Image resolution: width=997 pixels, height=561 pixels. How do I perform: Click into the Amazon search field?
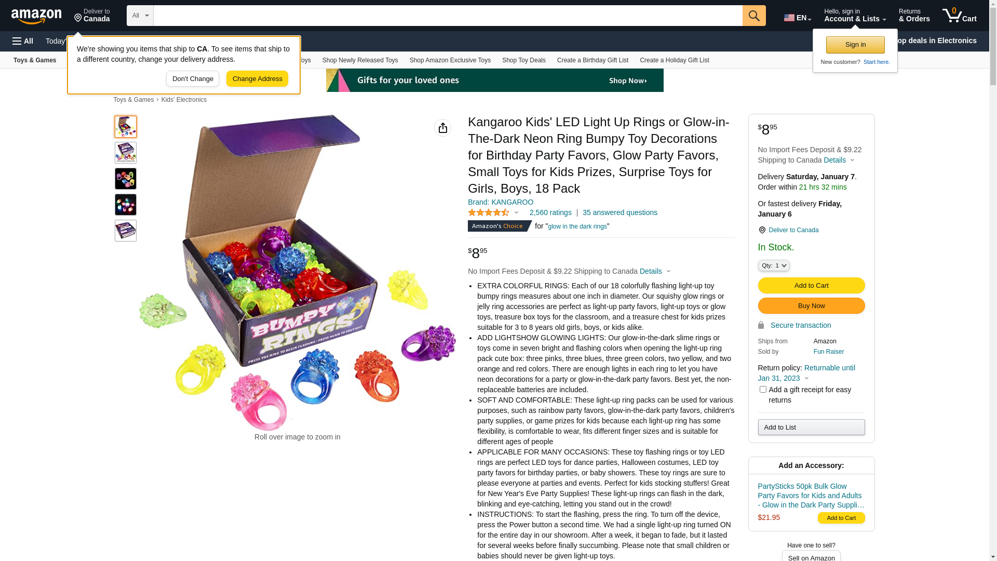448,16
